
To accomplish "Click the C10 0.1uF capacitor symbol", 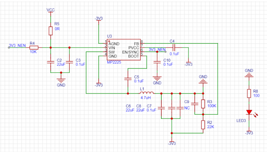I will pyautogui.click(x=157, y=62).
